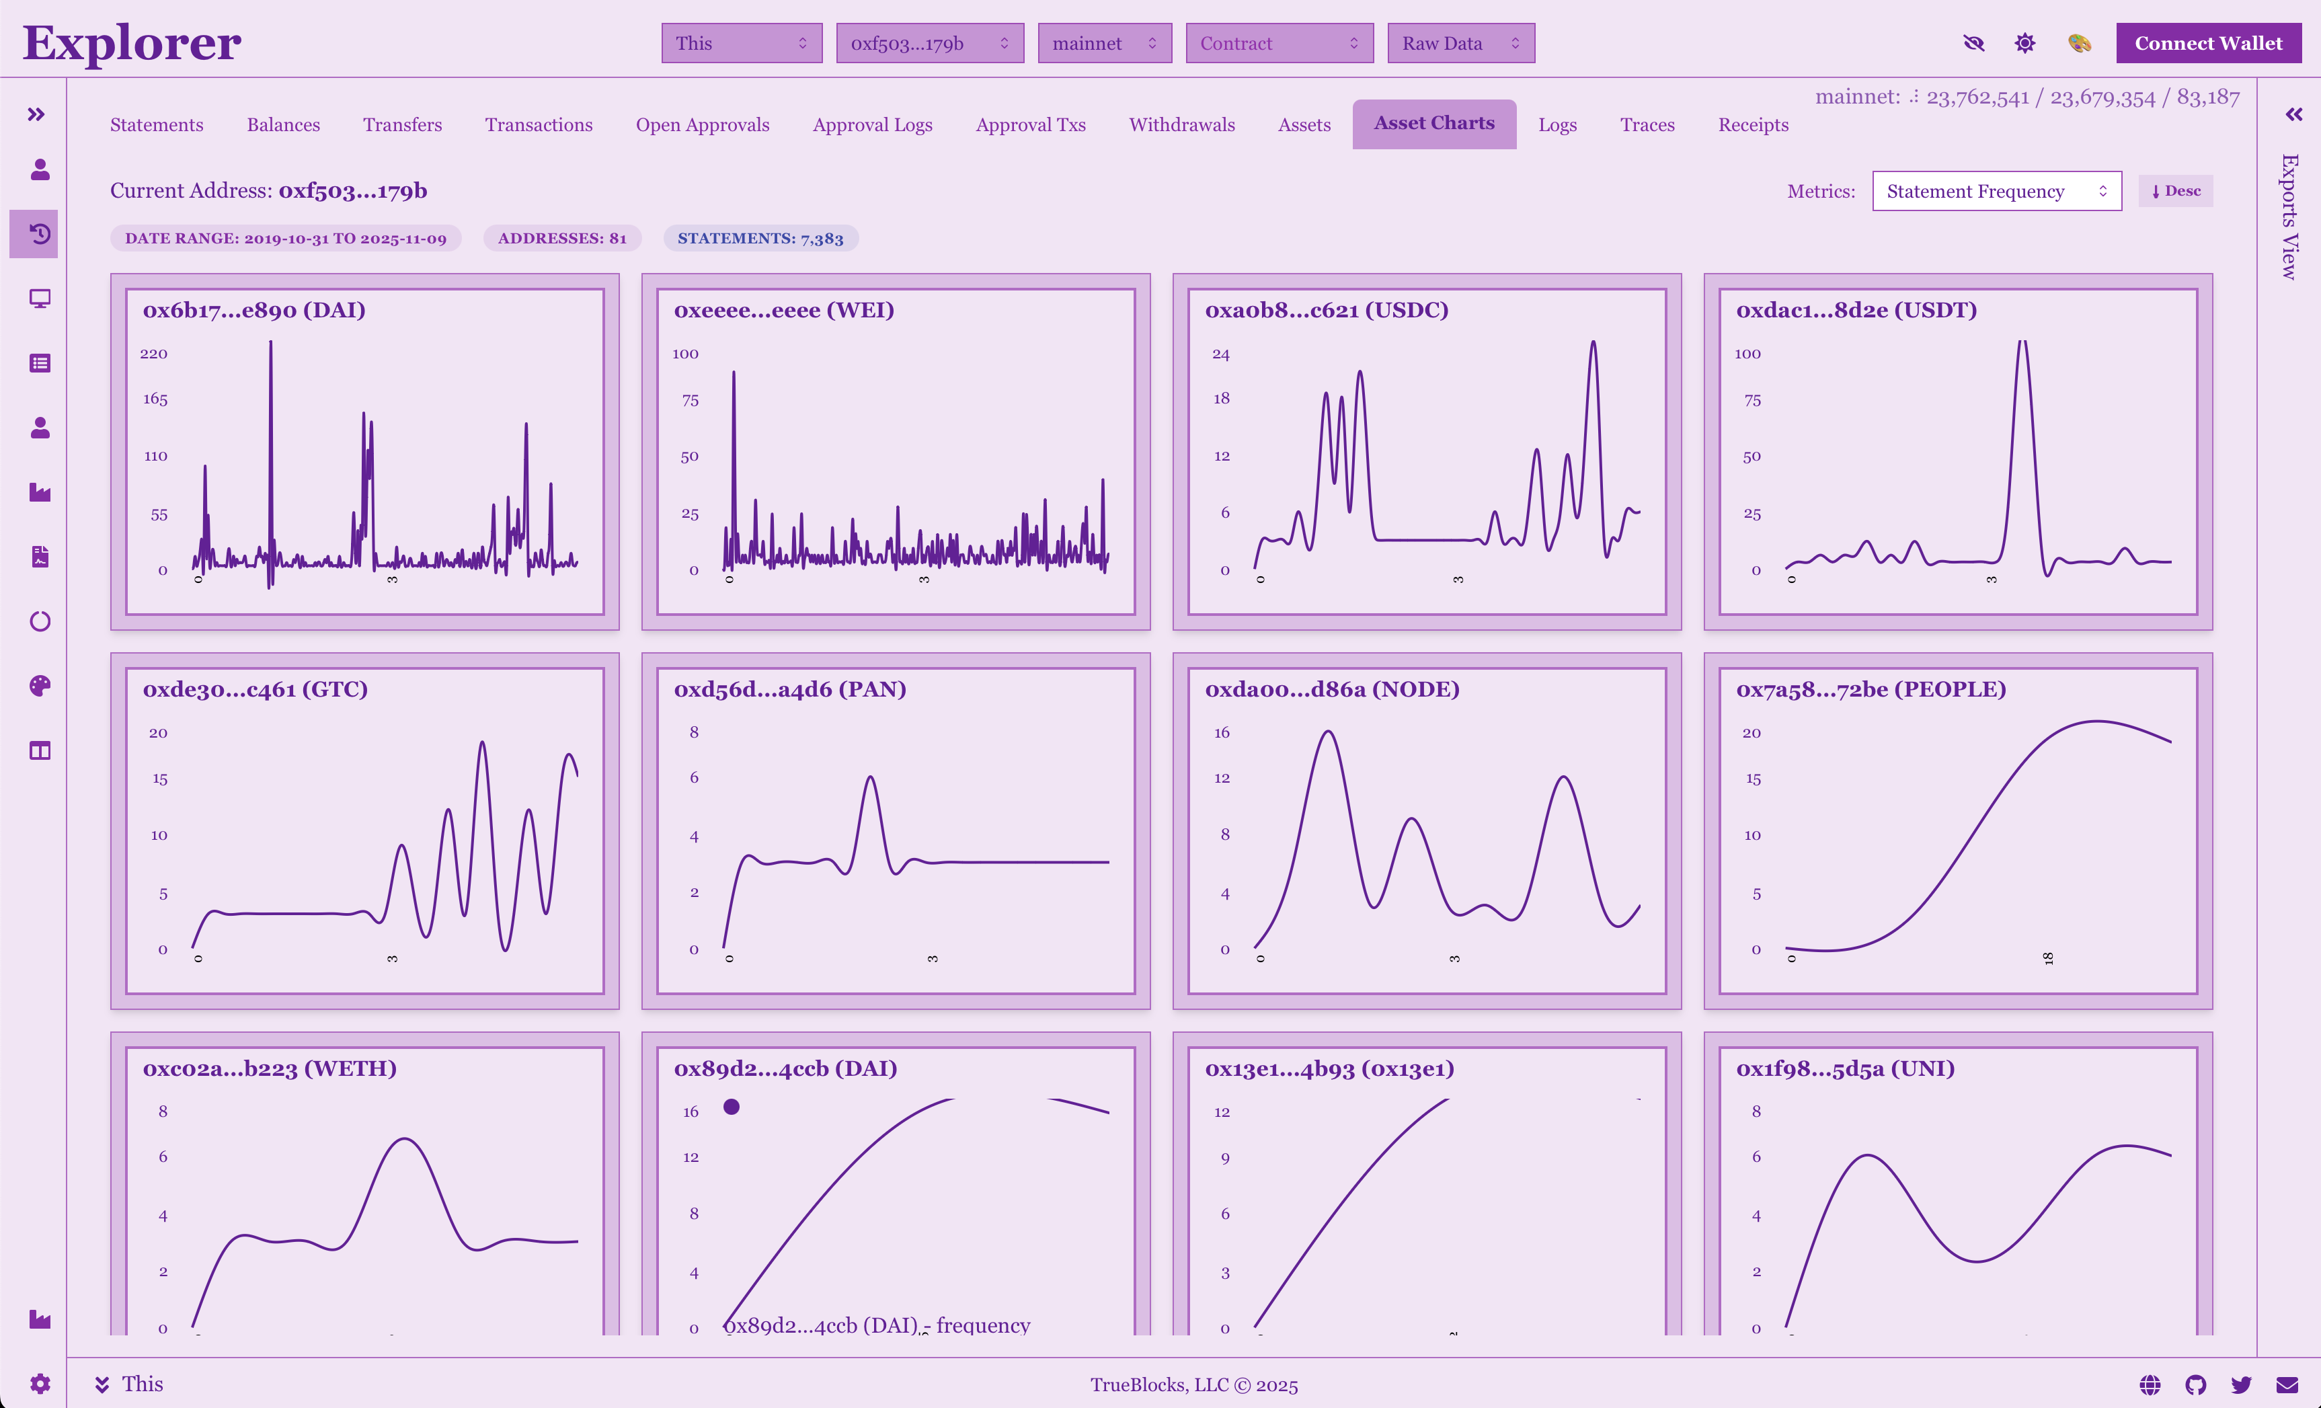Open the 'This' dropdown in header

pyautogui.click(x=742, y=43)
